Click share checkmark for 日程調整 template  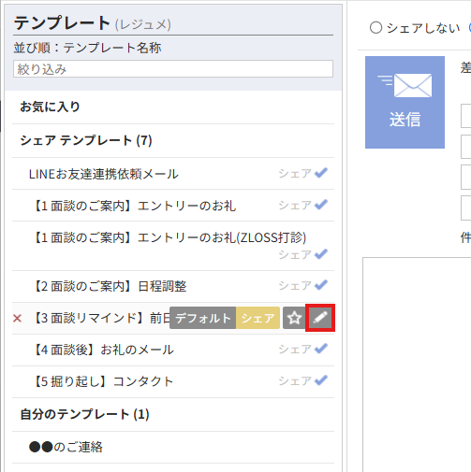pos(321,285)
